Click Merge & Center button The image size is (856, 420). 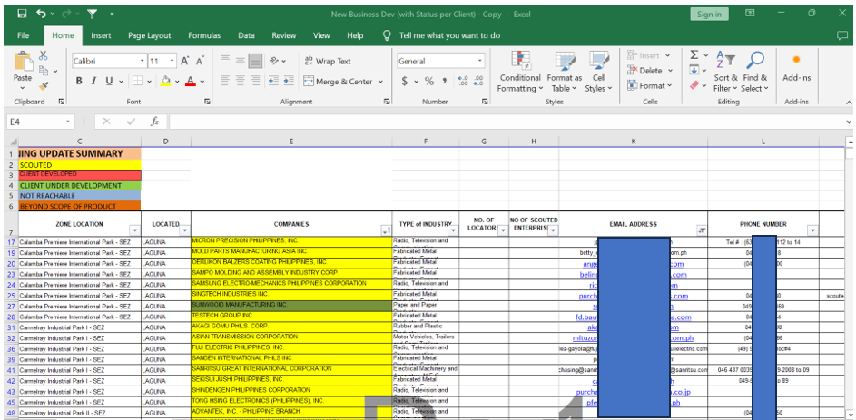338,81
